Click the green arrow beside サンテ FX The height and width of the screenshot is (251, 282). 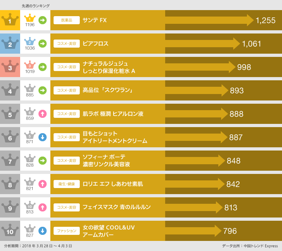(42, 20)
